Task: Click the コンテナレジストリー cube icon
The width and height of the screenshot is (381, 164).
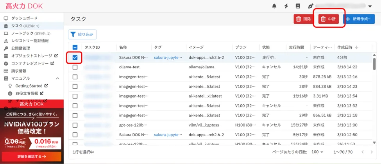Action: click(6, 63)
